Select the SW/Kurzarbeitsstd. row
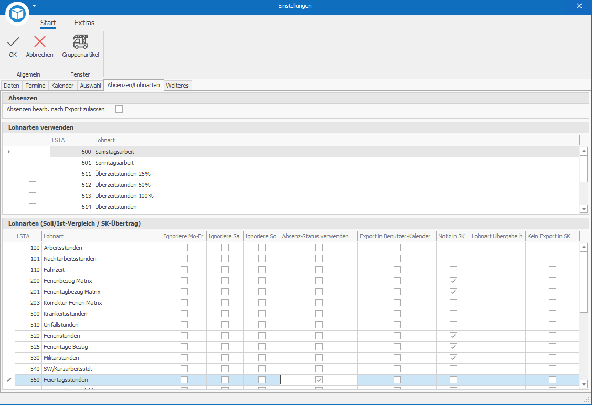 point(297,369)
